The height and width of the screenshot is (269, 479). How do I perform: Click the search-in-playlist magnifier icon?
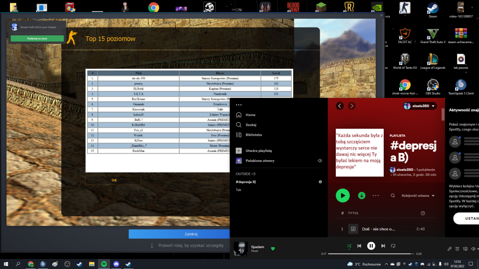393,195
